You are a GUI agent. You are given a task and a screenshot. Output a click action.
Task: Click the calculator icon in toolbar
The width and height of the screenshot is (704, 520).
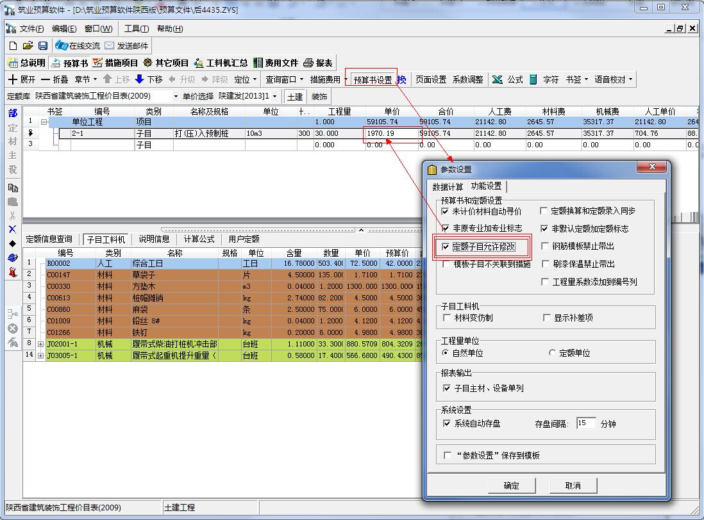(533, 80)
